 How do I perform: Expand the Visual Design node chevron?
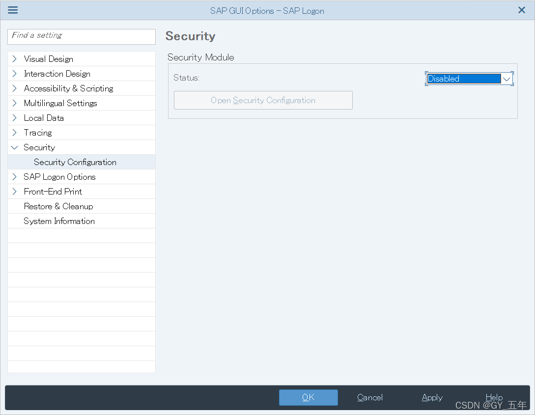tap(14, 59)
